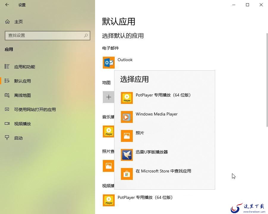Click the 电子邮件 section label
Viewport: 268px width, 214px height.
[x=111, y=48]
